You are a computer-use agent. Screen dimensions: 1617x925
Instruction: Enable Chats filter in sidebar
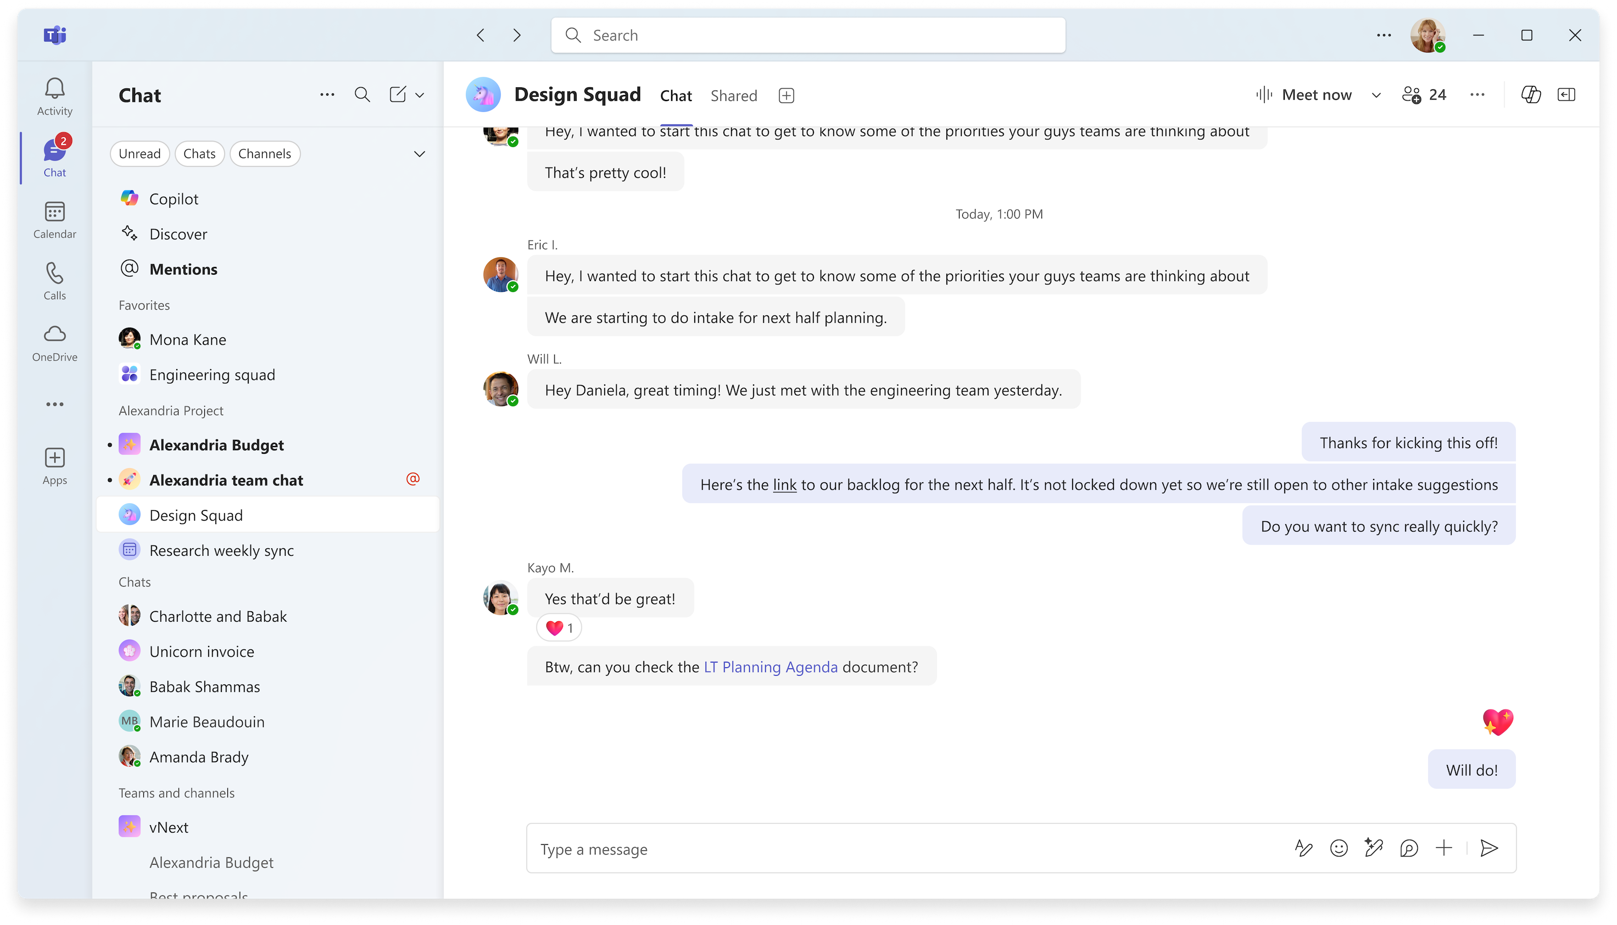pyautogui.click(x=198, y=152)
